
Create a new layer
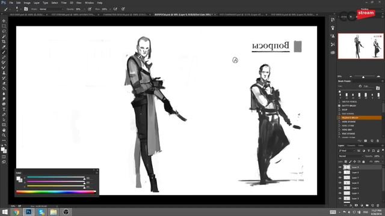click(372, 205)
